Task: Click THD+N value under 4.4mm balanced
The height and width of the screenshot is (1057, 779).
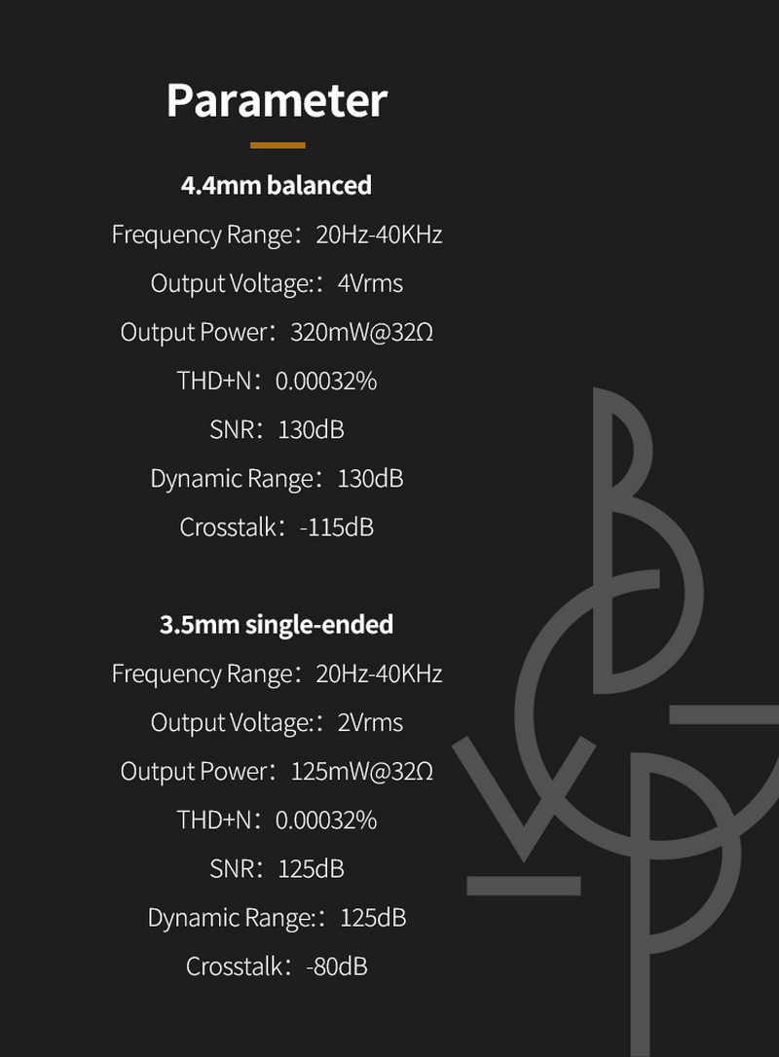Action: tap(325, 381)
